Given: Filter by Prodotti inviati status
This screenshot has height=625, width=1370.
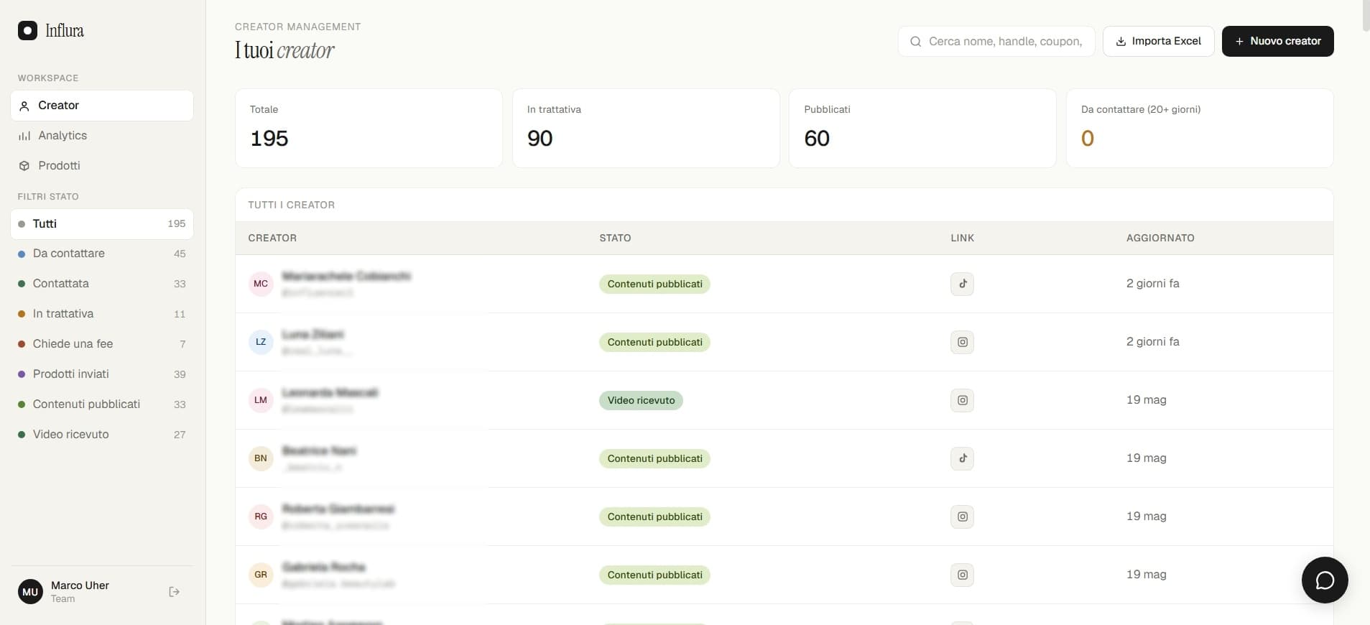Looking at the screenshot, I should point(102,374).
